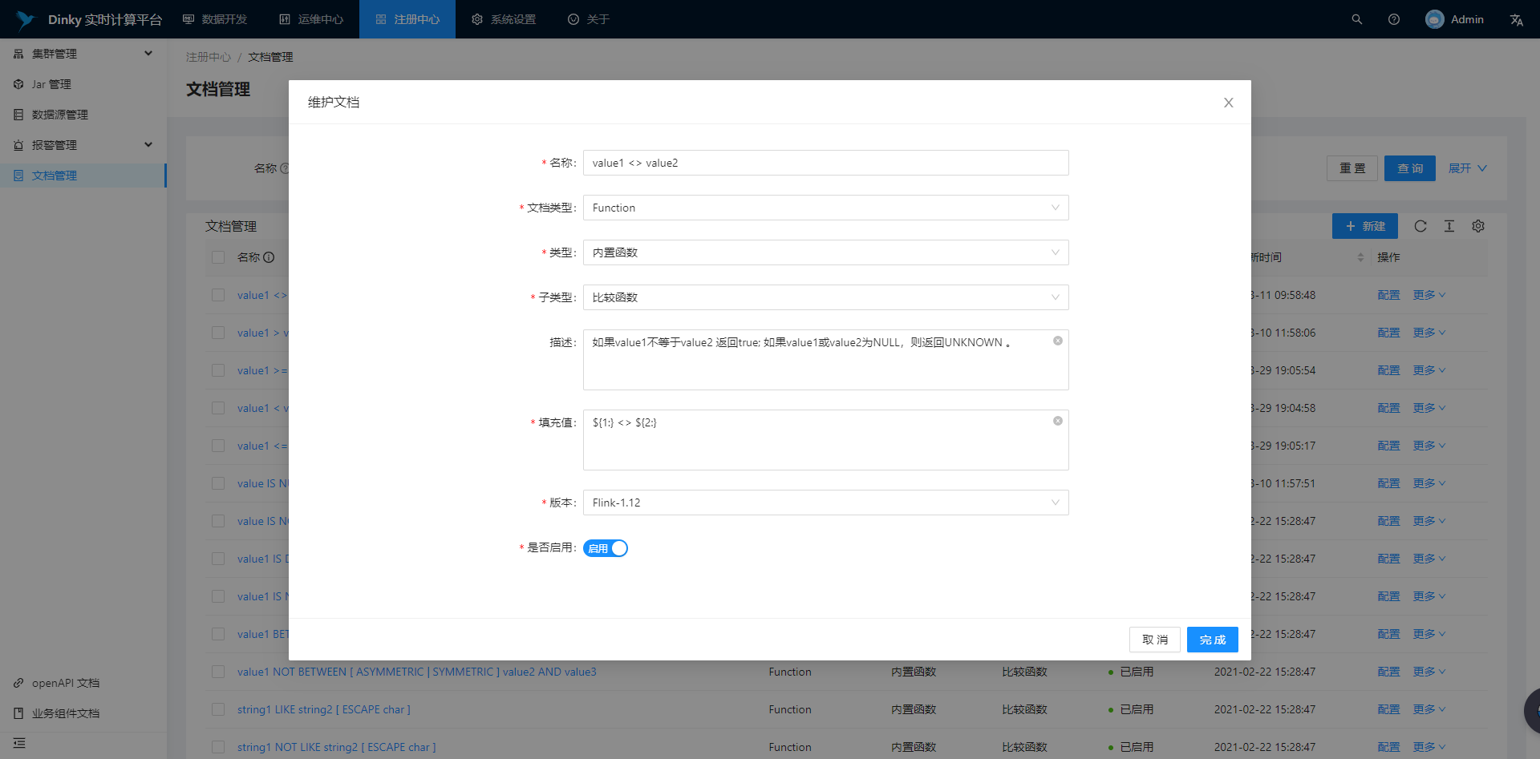The image size is (1540, 759).
Task: Toggle the 是否启用 switch
Action: point(606,548)
